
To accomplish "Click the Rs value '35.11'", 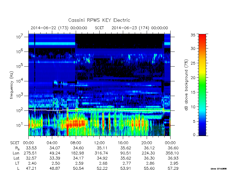I will coord(102,148).
